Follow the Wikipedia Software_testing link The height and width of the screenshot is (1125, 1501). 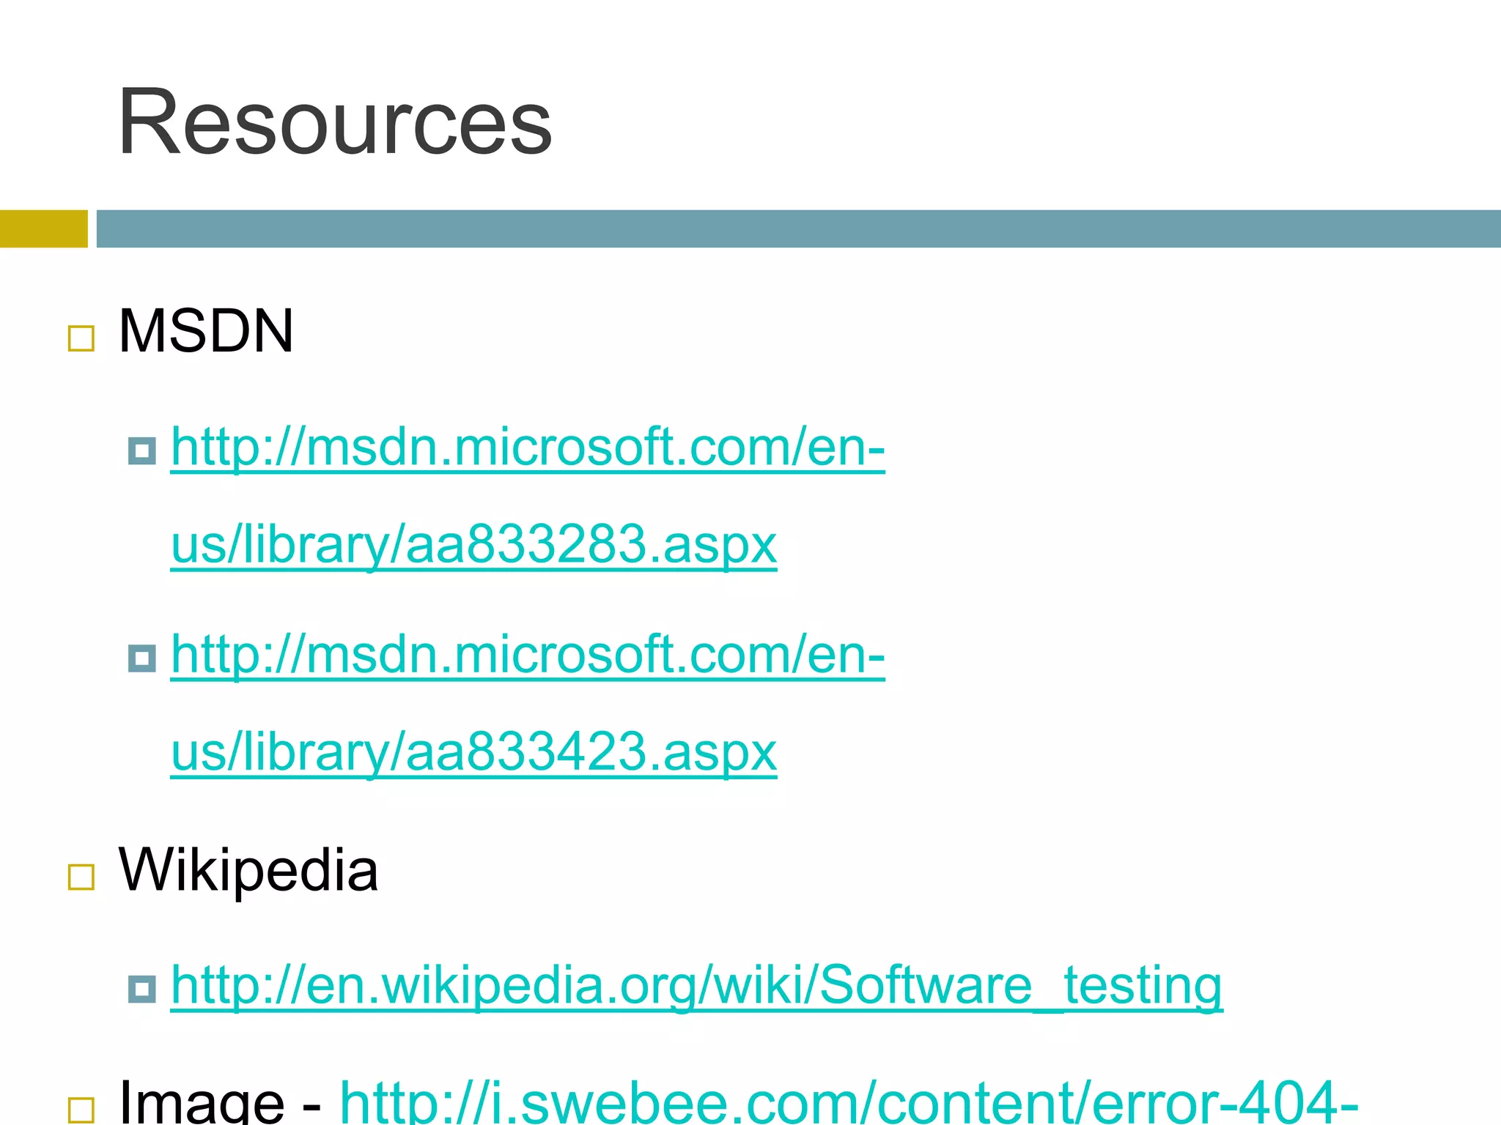coord(696,985)
